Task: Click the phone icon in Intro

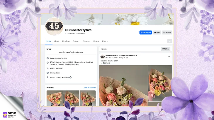Action: (47, 68)
